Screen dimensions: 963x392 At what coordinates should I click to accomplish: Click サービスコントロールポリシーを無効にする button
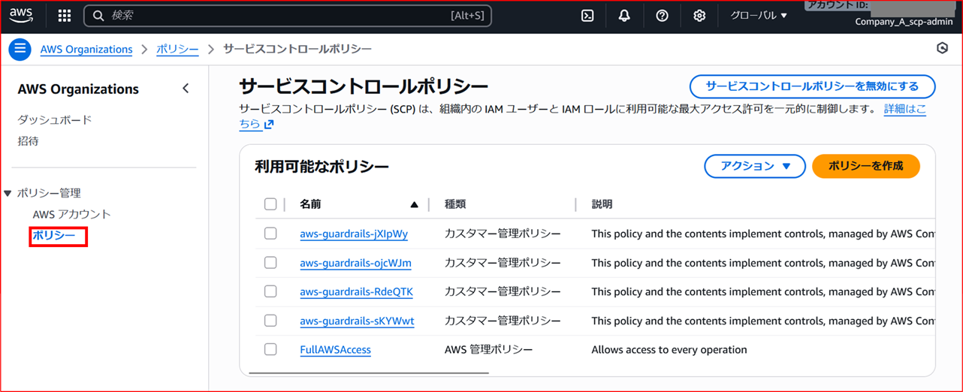point(813,86)
